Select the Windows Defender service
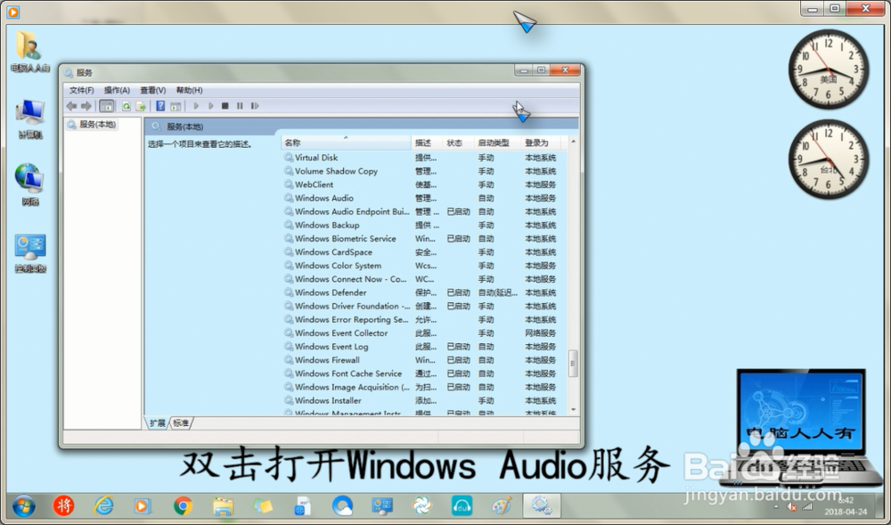891x525 pixels. pyautogui.click(x=421, y=292)
